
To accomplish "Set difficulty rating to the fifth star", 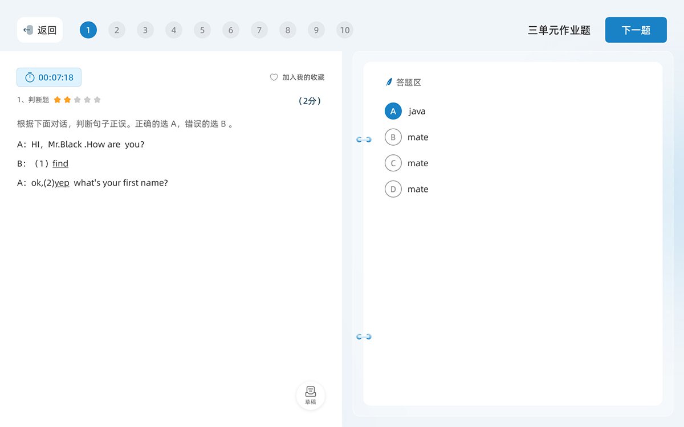I will (97, 100).
